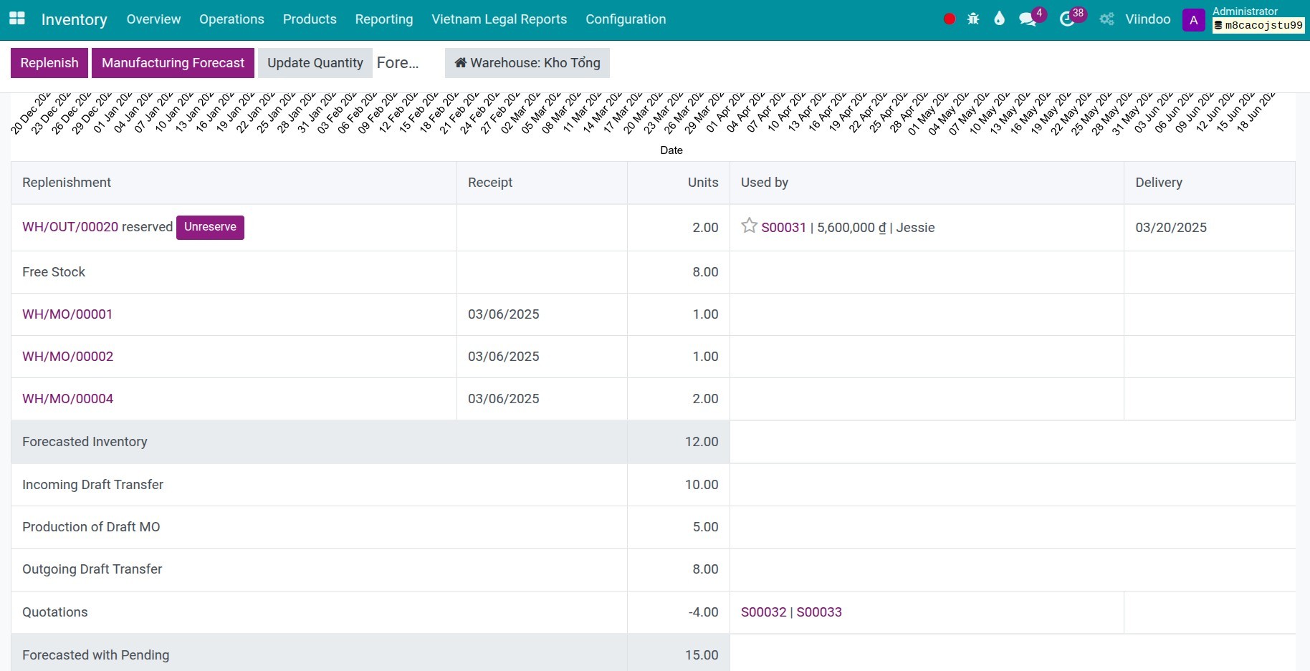Open conversations chat icon with badge 4
1310x671 pixels.
pos(1028,19)
